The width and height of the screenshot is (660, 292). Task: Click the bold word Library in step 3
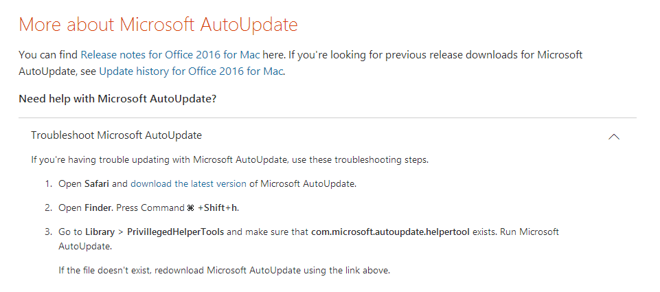pos(100,232)
